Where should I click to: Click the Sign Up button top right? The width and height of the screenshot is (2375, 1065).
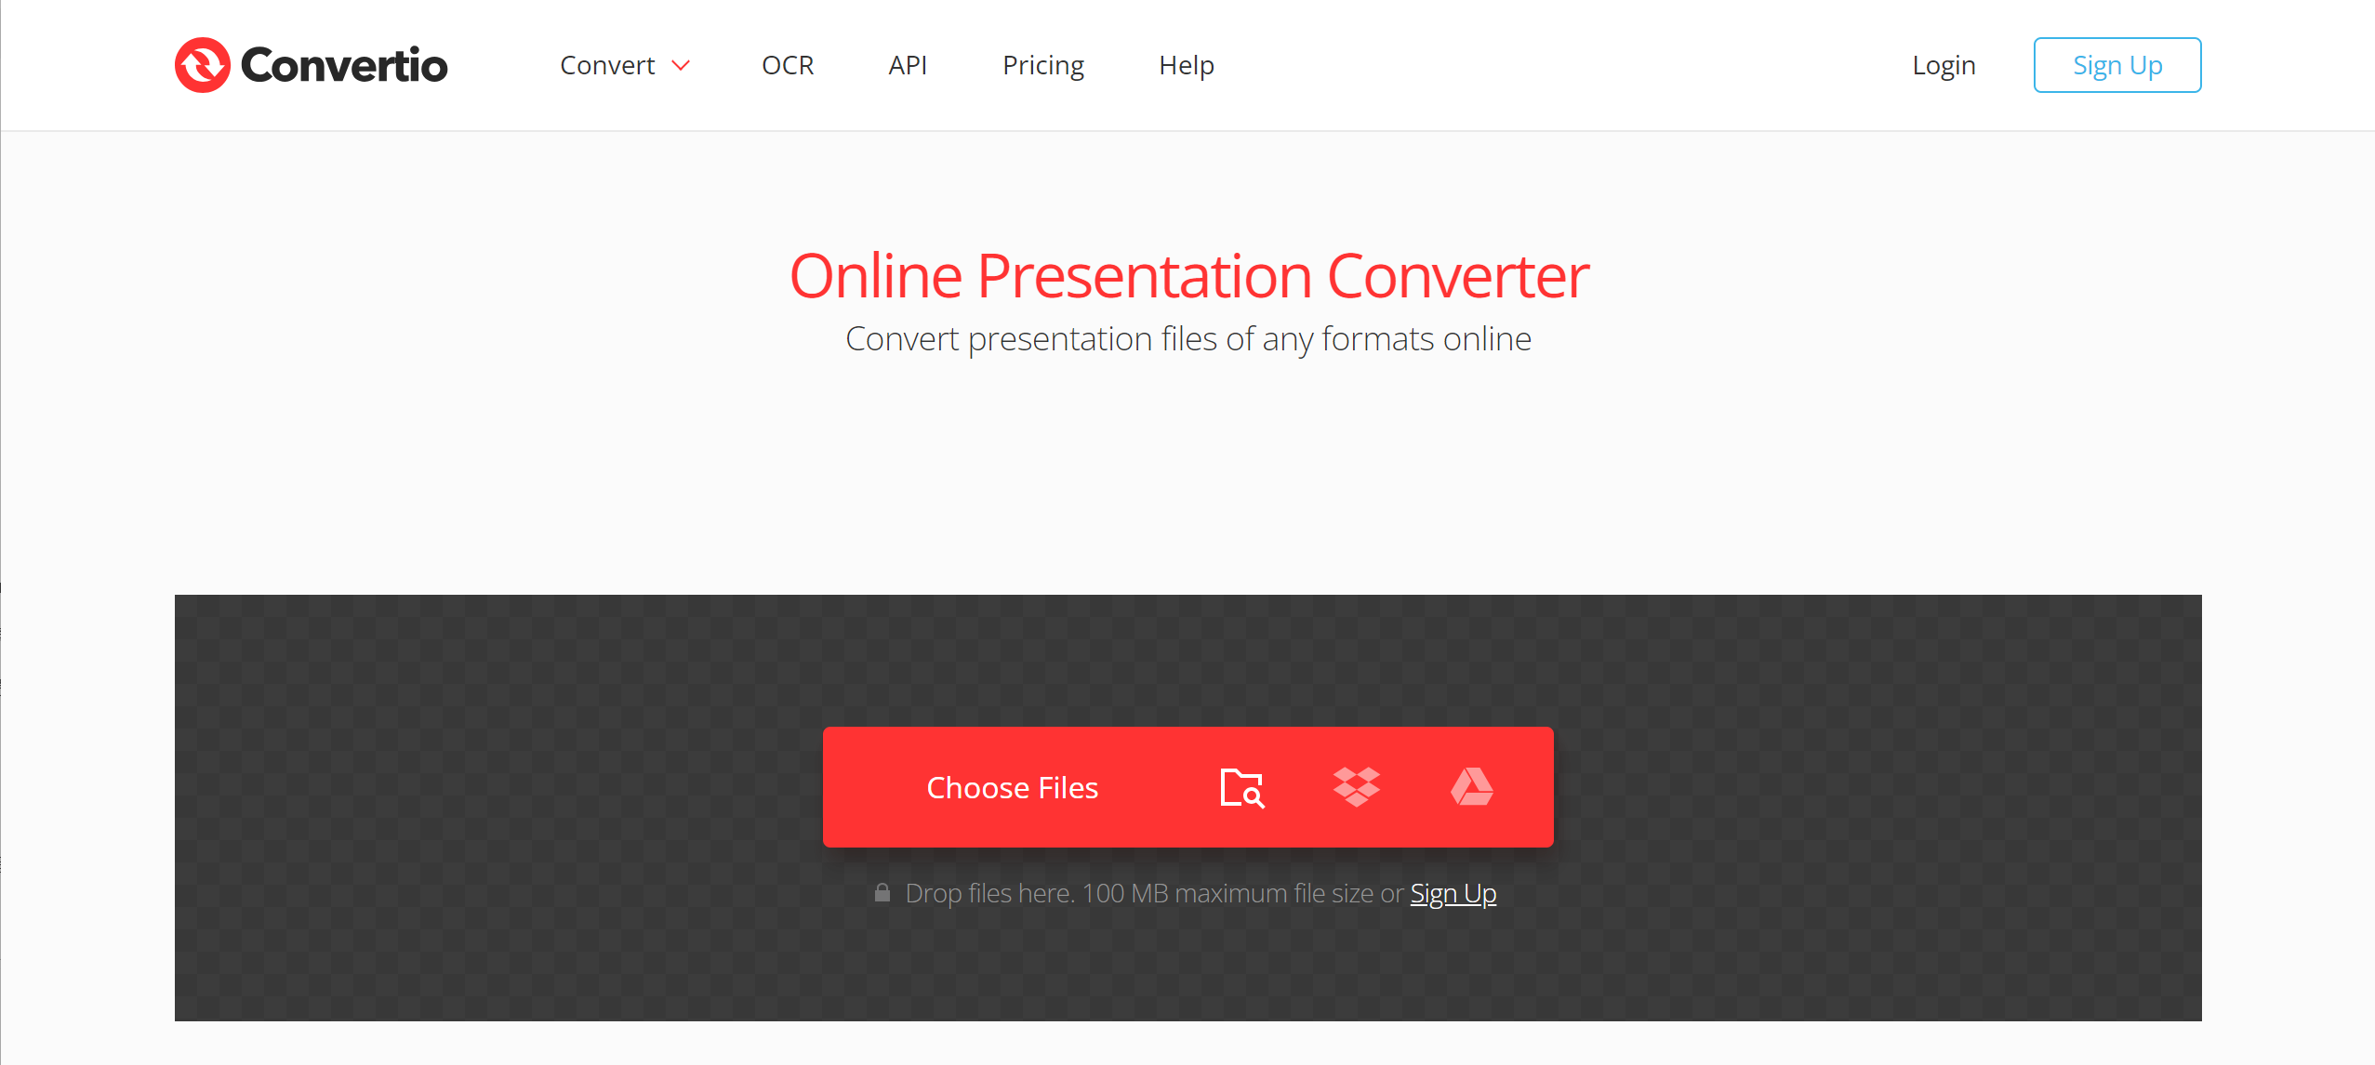tap(2116, 63)
